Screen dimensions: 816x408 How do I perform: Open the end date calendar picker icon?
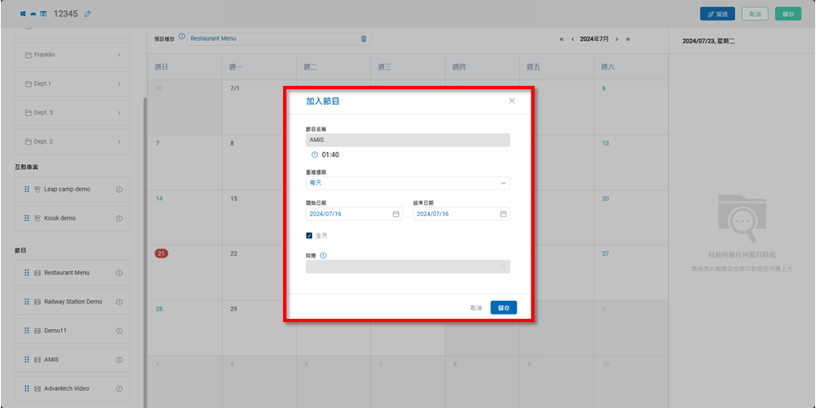pos(503,214)
